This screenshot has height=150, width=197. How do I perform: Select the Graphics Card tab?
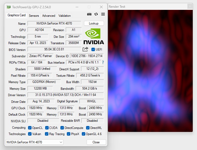click(x=17, y=15)
